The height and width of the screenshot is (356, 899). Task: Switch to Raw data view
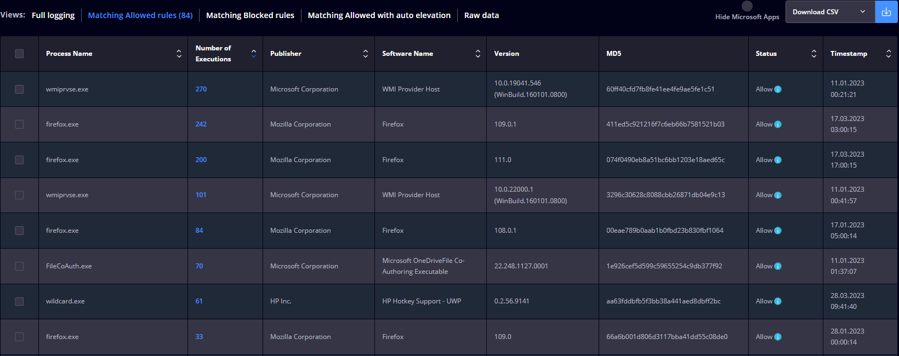(x=481, y=15)
